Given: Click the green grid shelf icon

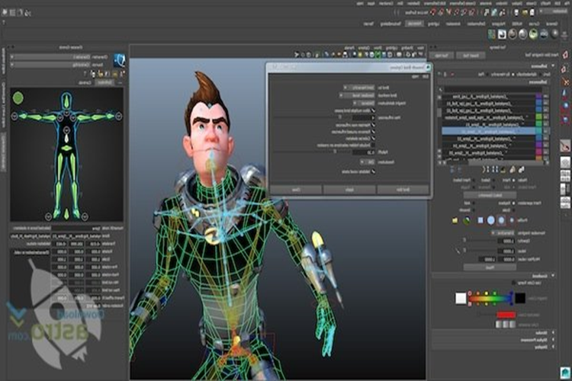Looking at the screenshot, I should [x=492, y=34].
